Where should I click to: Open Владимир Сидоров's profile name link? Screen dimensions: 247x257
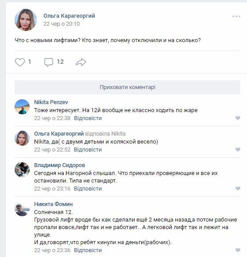point(60,165)
